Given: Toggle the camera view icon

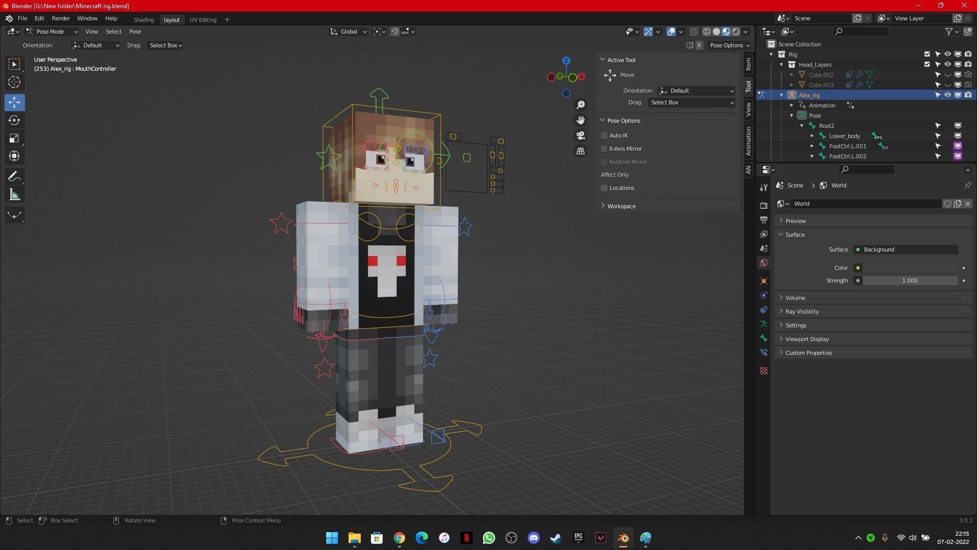Looking at the screenshot, I should coord(581,135).
